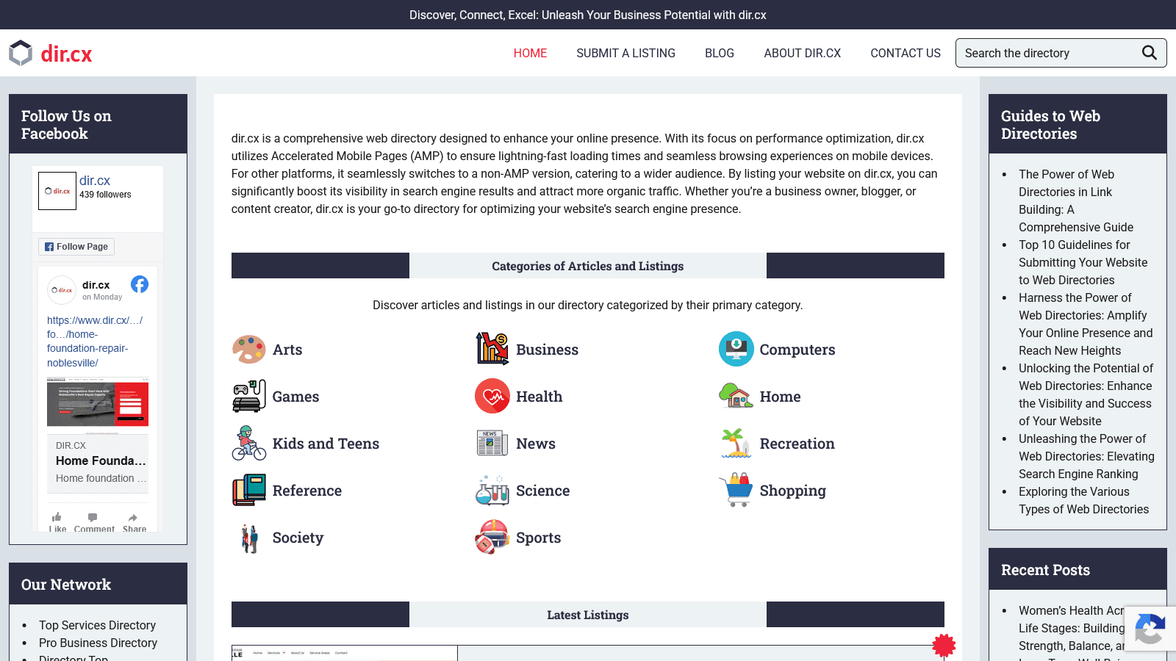Click the Arts palette category icon
The height and width of the screenshot is (661, 1176).
pos(249,350)
